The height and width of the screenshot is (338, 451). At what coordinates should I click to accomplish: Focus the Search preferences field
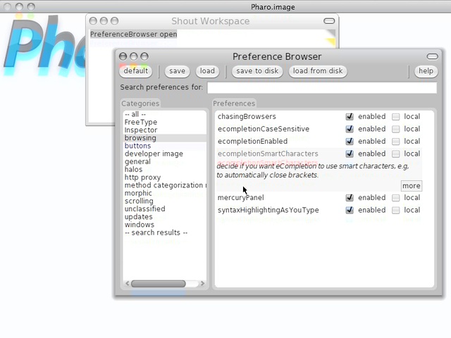point(322,87)
